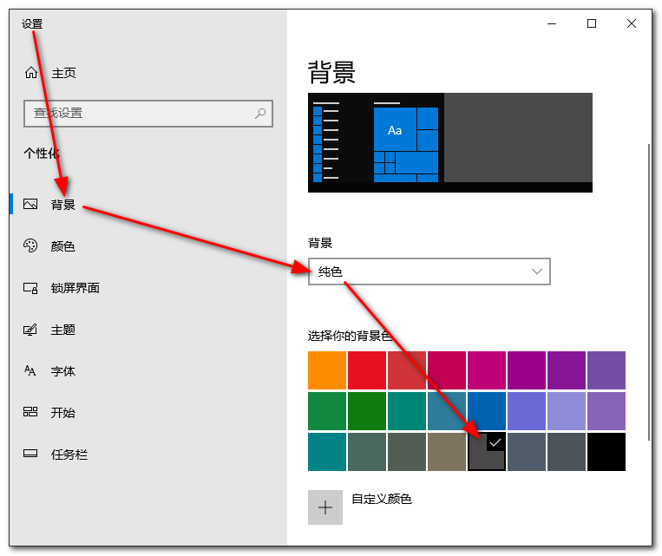Click the 查找设置 search field
Screen dimensions: 662x556
[x=148, y=113]
